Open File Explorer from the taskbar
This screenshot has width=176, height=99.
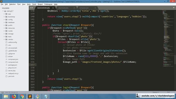(x=6, y=97)
